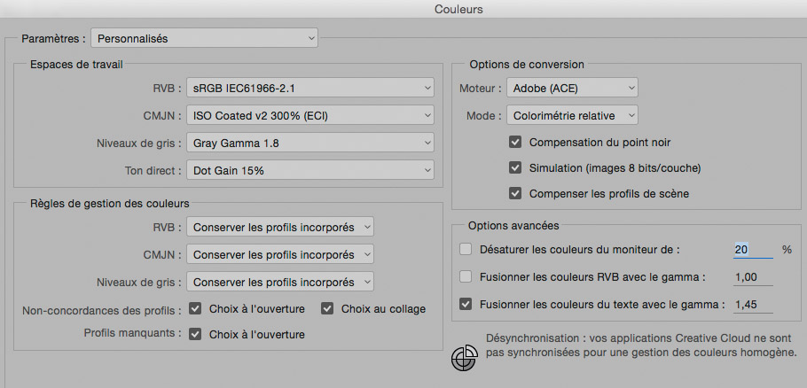The width and height of the screenshot is (807, 388).
Task: Open Niveaux de gris policy dropdown
Action: coord(280,282)
